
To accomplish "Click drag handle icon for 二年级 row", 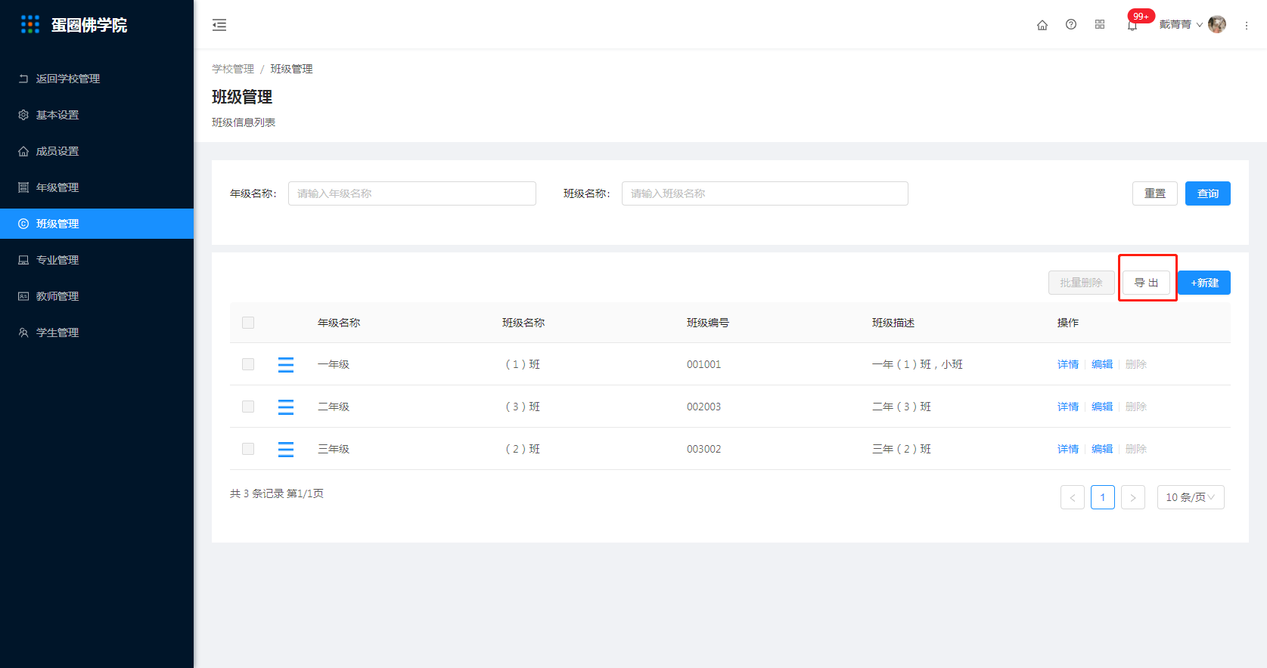I will coord(286,407).
